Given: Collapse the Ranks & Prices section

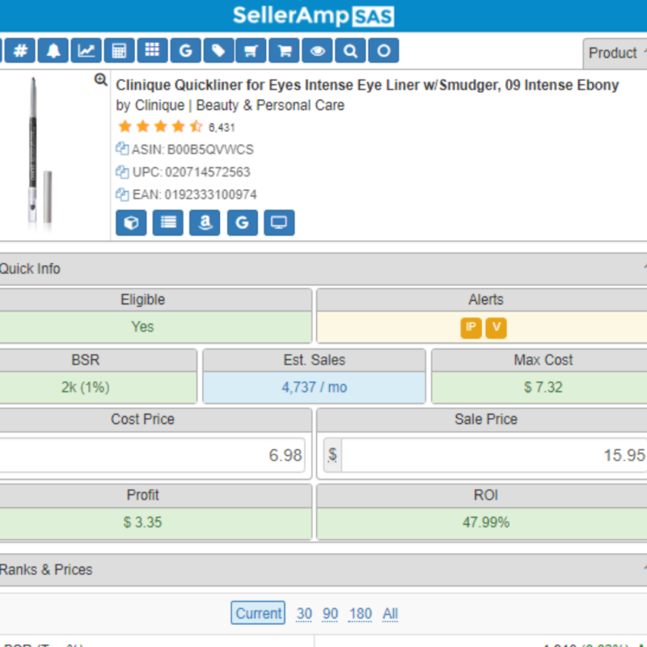Looking at the screenshot, I should pos(323,570).
